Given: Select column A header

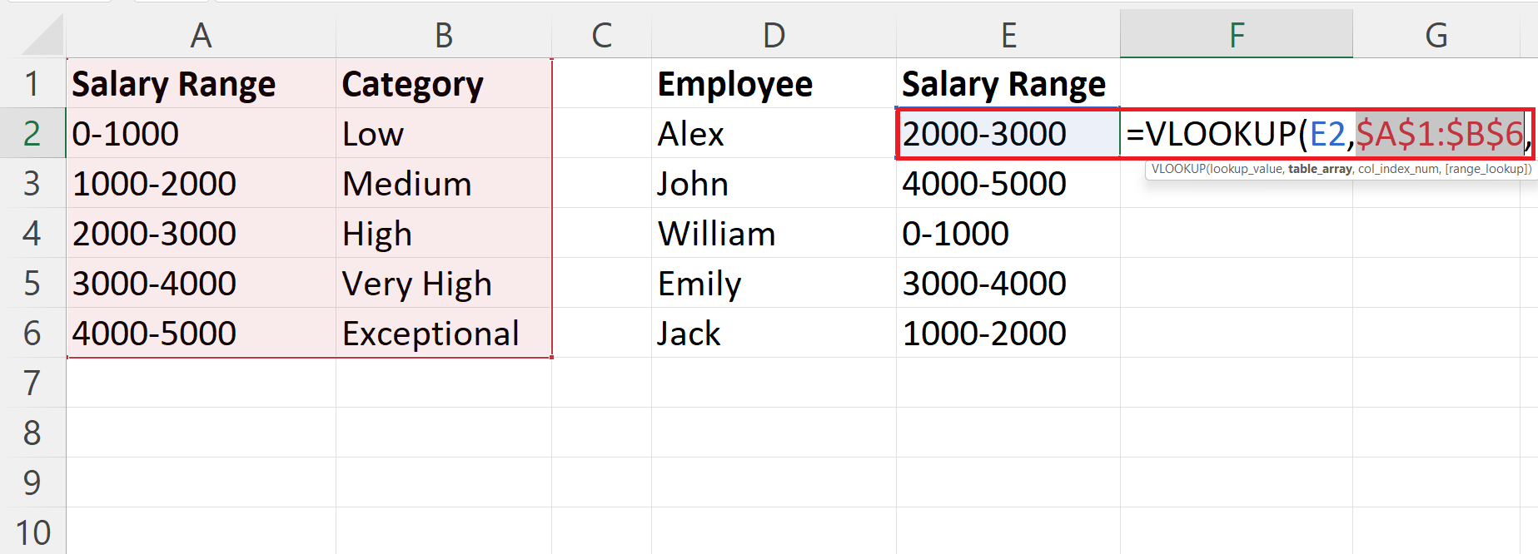Looking at the screenshot, I should (x=201, y=36).
